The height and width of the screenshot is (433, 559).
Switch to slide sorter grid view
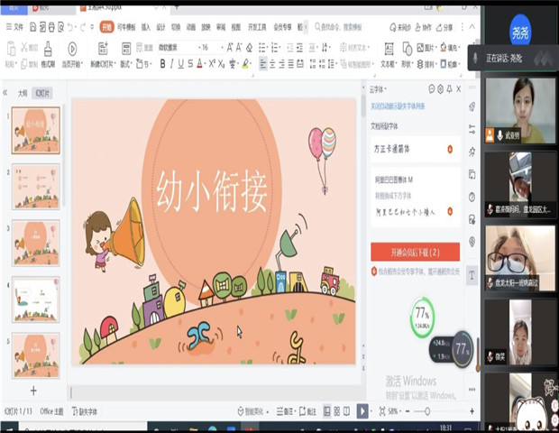point(339,411)
